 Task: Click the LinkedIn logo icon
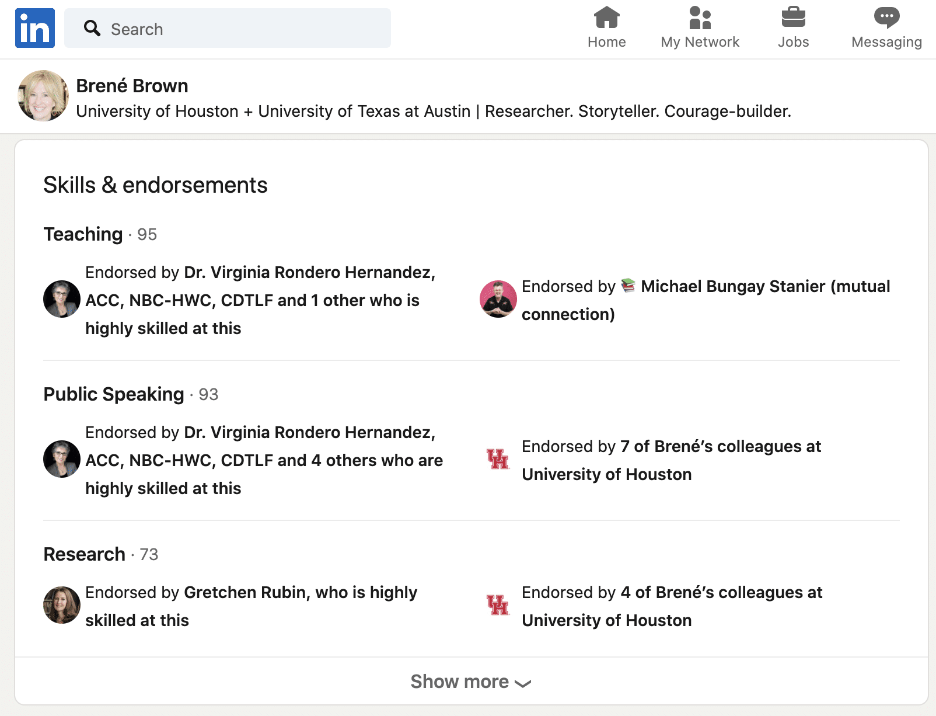[35, 28]
